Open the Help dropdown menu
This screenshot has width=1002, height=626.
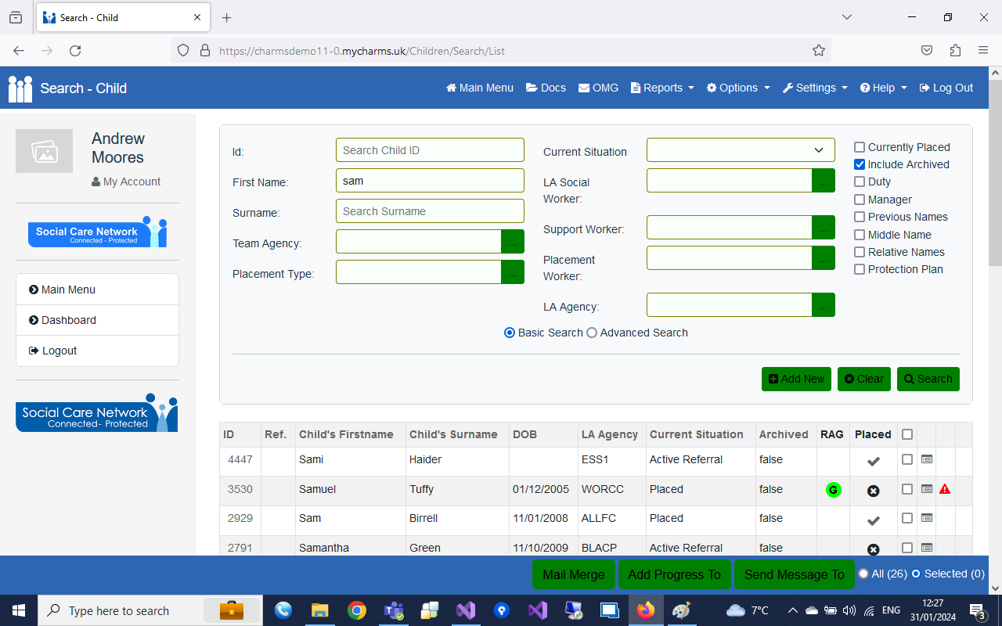(x=884, y=88)
